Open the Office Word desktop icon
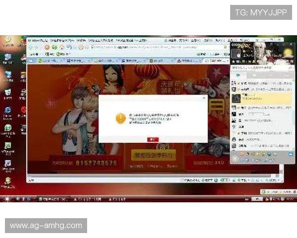The image size is (297, 238). 7,166
